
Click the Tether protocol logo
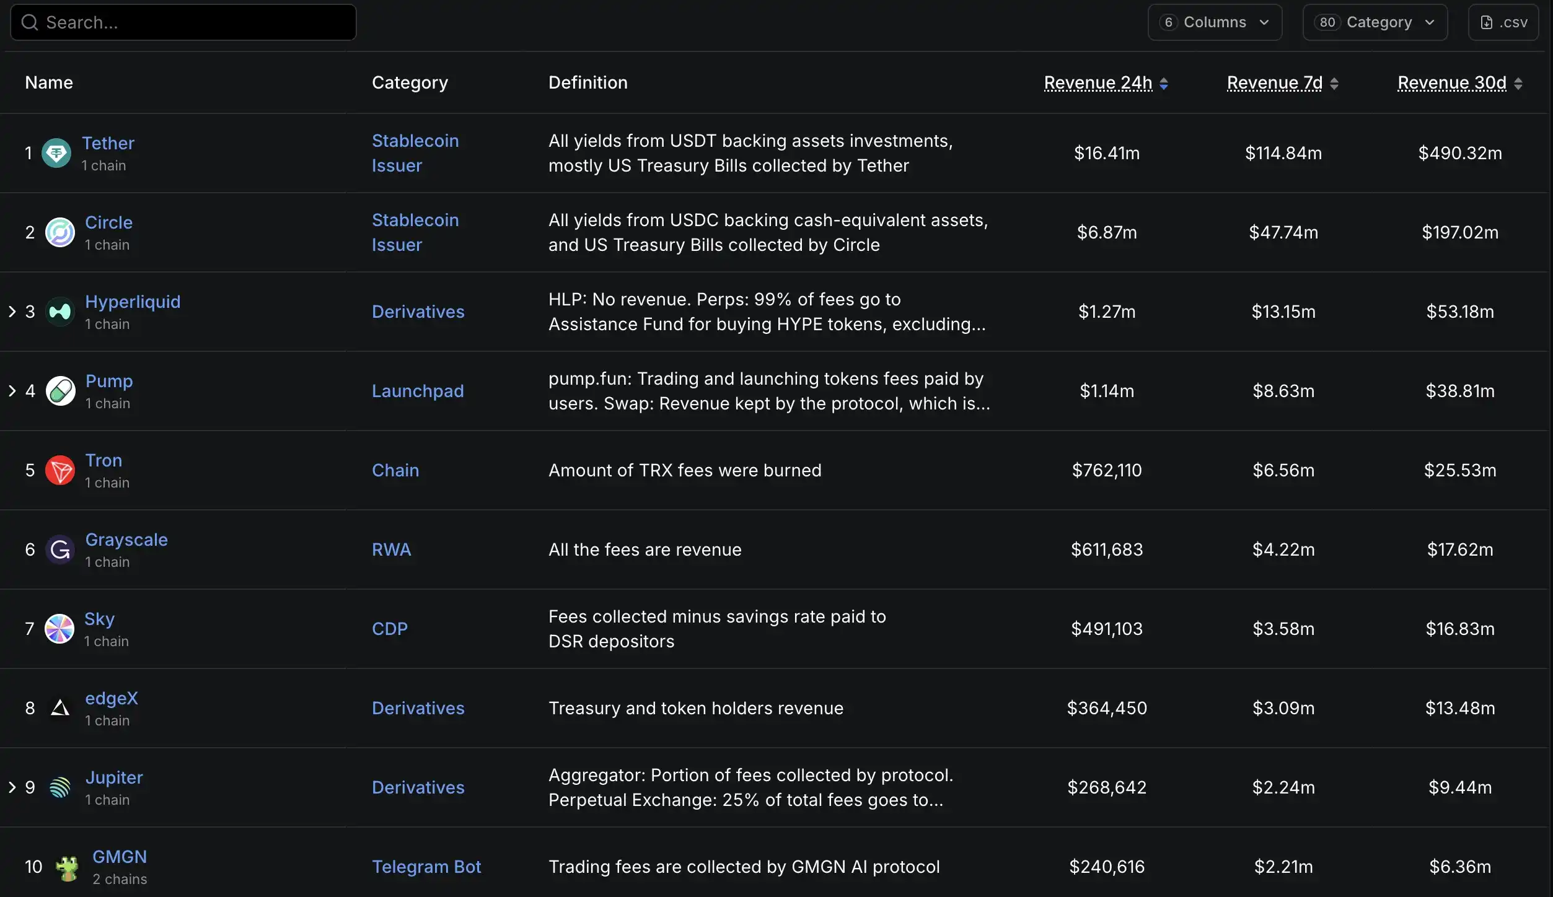pos(56,153)
